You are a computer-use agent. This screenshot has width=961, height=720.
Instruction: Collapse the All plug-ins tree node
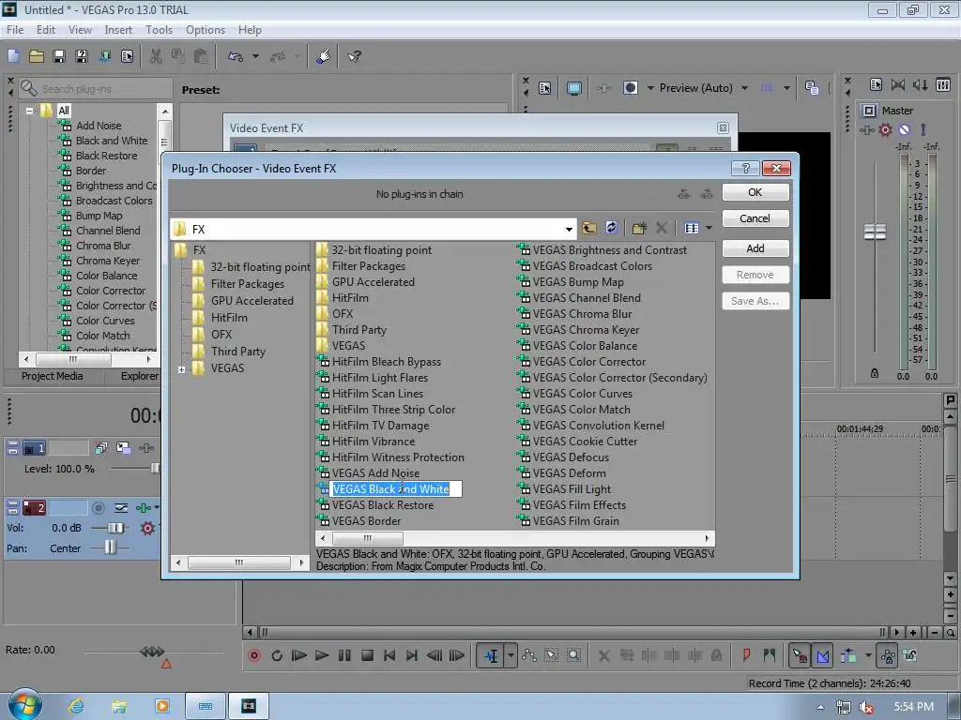tap(29, 111)
